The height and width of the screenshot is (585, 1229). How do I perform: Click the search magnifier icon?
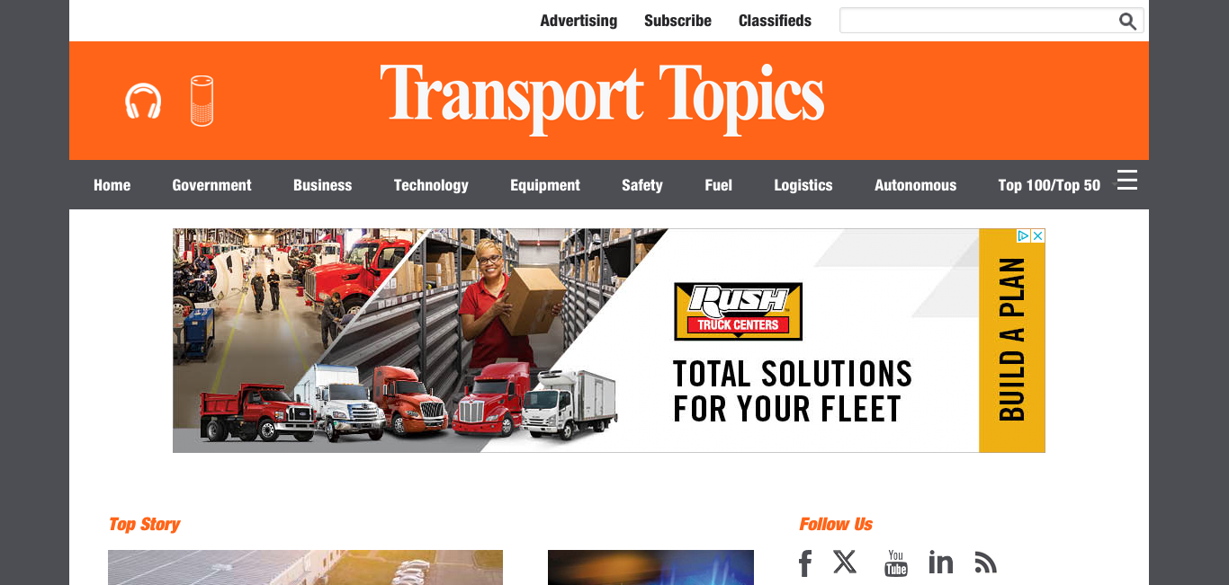[x=1127, y=22]
